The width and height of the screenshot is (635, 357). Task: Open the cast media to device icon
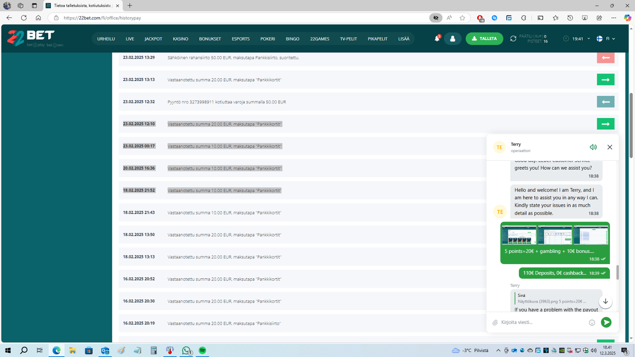pos(541,18)
